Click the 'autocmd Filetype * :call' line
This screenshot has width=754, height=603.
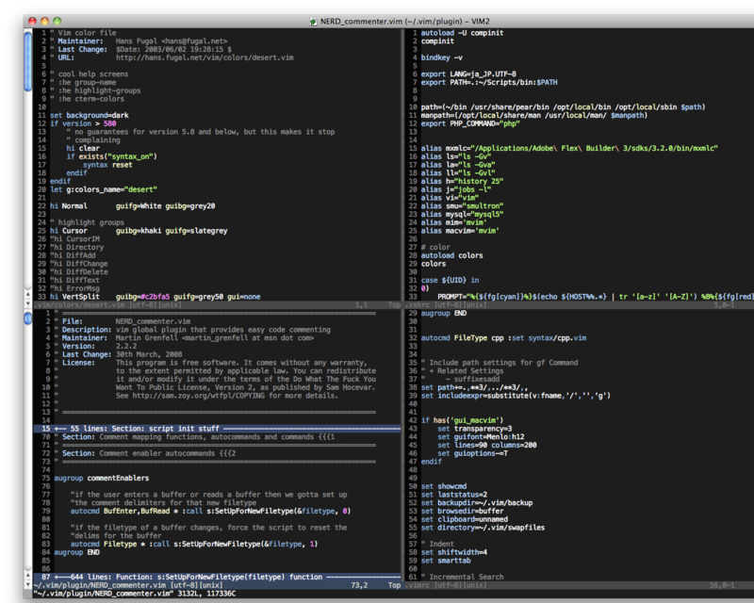click(x=194, y=544)
